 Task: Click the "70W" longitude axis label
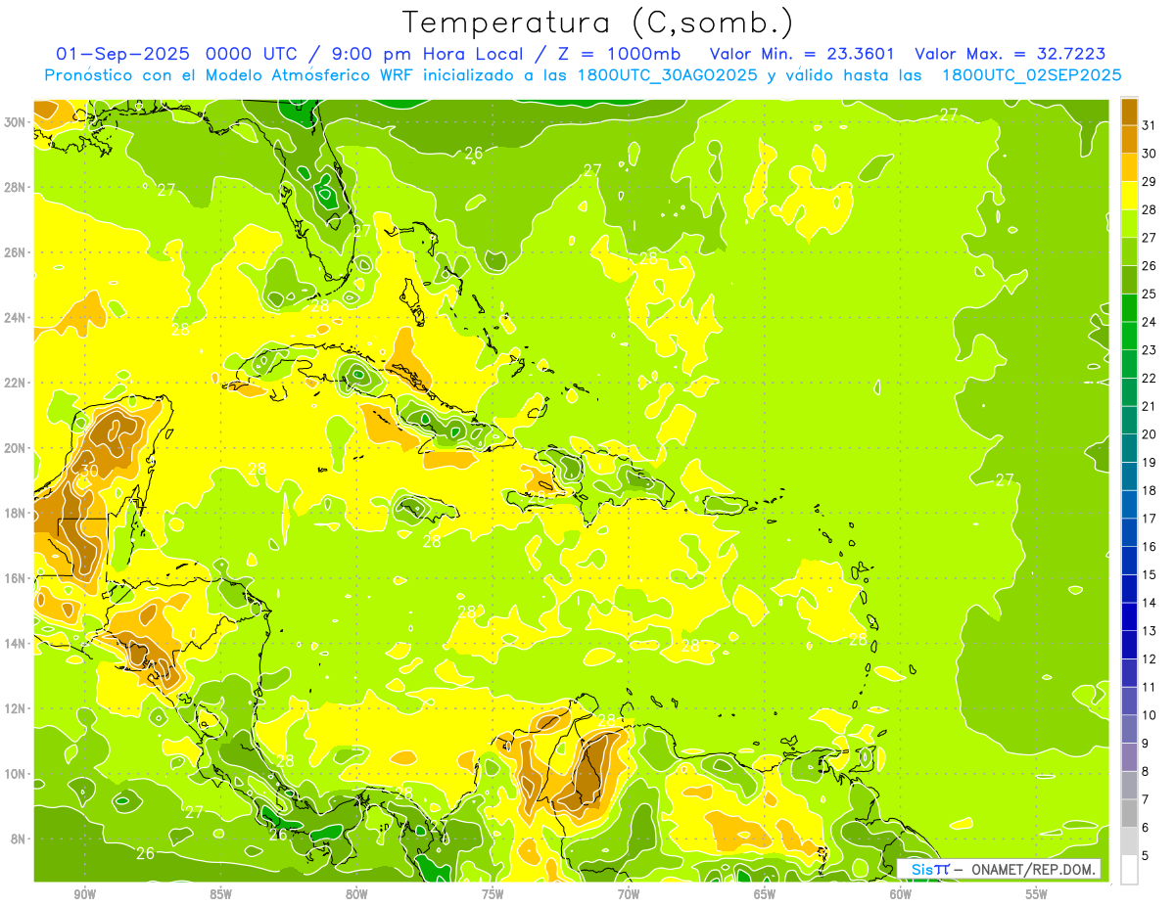coord(629,894)
